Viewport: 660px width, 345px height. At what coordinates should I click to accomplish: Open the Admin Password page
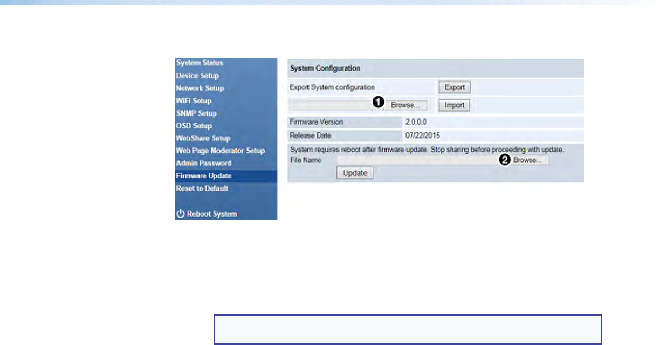point(204,163)
